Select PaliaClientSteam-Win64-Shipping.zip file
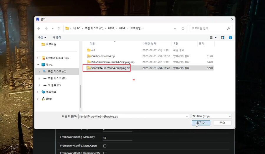265x154 pixels. pos(113,62)
